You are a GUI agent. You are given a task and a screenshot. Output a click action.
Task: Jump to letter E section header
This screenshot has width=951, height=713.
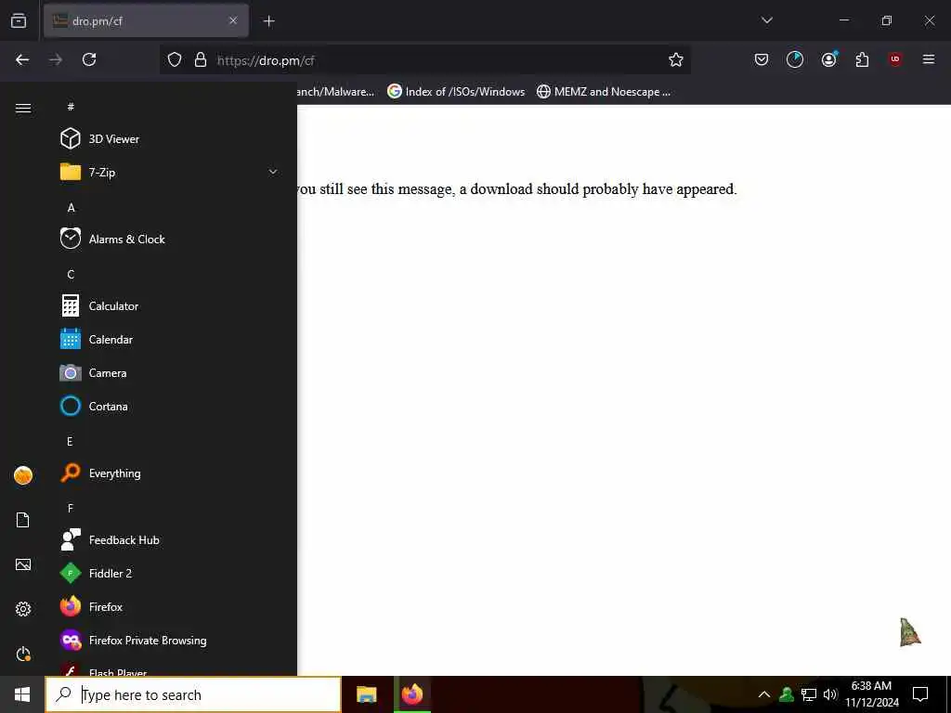70,441
